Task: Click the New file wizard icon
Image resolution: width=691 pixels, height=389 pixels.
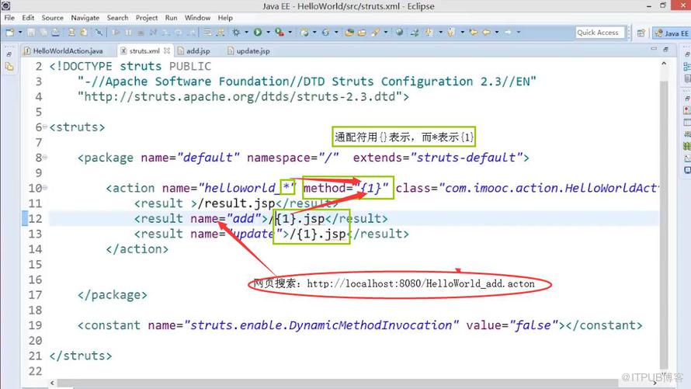Action: 9,32
